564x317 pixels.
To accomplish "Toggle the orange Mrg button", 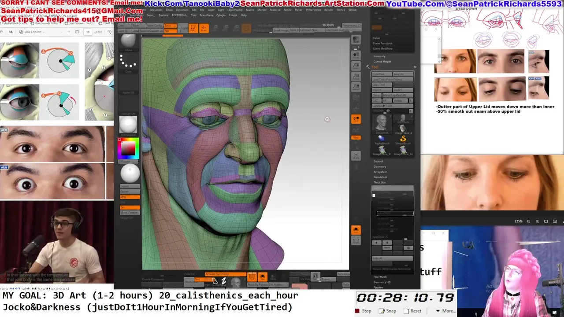I will pos(130,197).
